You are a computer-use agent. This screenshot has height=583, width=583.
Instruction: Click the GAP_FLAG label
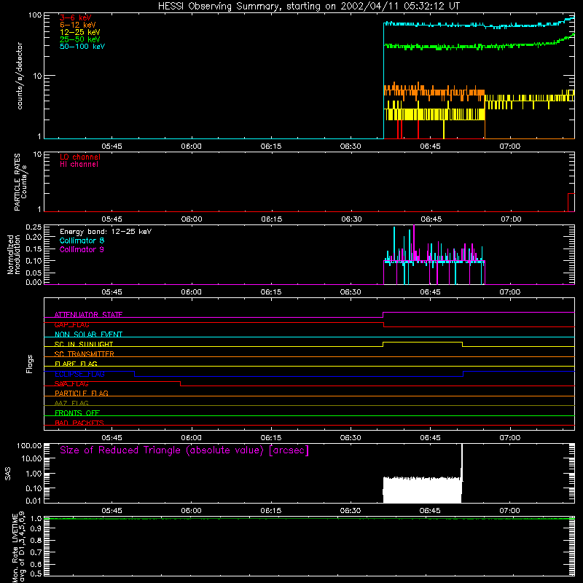point(71,324)
